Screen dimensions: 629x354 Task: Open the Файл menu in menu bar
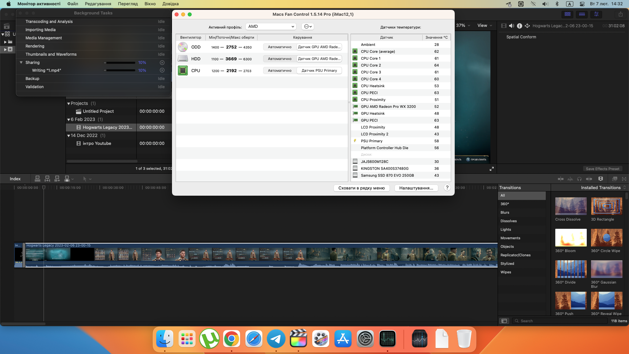point(73,4)
